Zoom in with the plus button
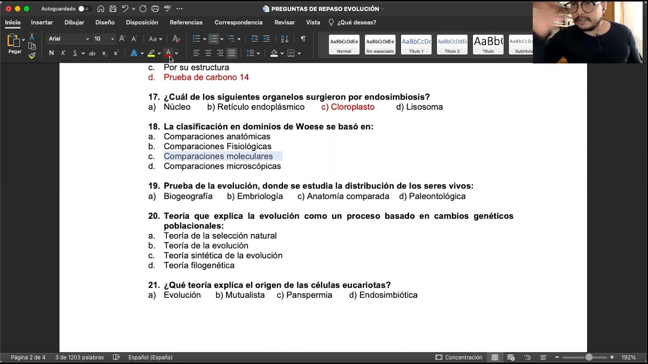Screen dimensions: 648x364 [612, 357]
